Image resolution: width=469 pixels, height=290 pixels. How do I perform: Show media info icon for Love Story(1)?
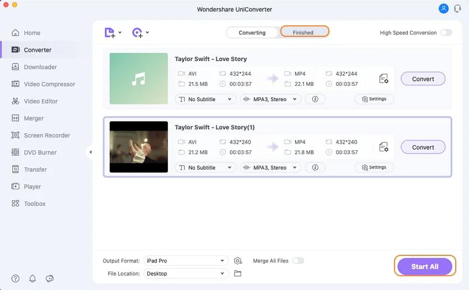315,167
